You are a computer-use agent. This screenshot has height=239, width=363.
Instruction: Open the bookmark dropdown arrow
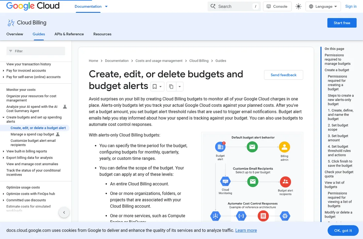coord(160,86)
